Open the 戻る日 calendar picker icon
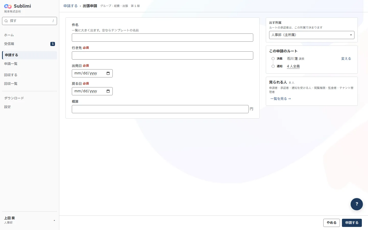This screenshot has width=368, height=230. pyautogui.click(x=108, y=91)
